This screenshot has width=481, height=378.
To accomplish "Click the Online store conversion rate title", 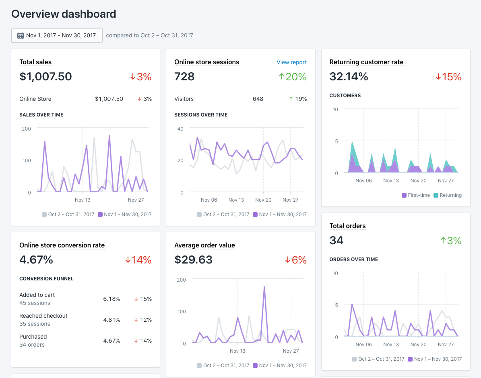I will [x=62, y=245].
